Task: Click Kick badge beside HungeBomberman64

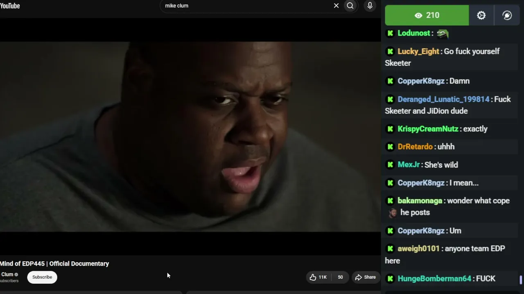Action: [390, 278]
